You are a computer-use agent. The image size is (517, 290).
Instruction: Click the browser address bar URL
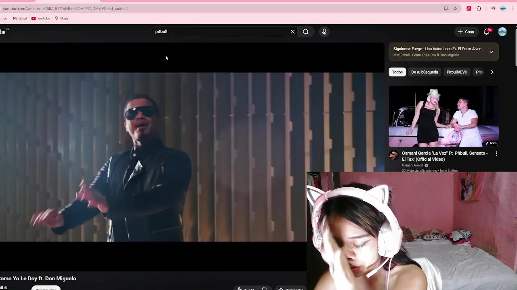click(x=65, y=8)
